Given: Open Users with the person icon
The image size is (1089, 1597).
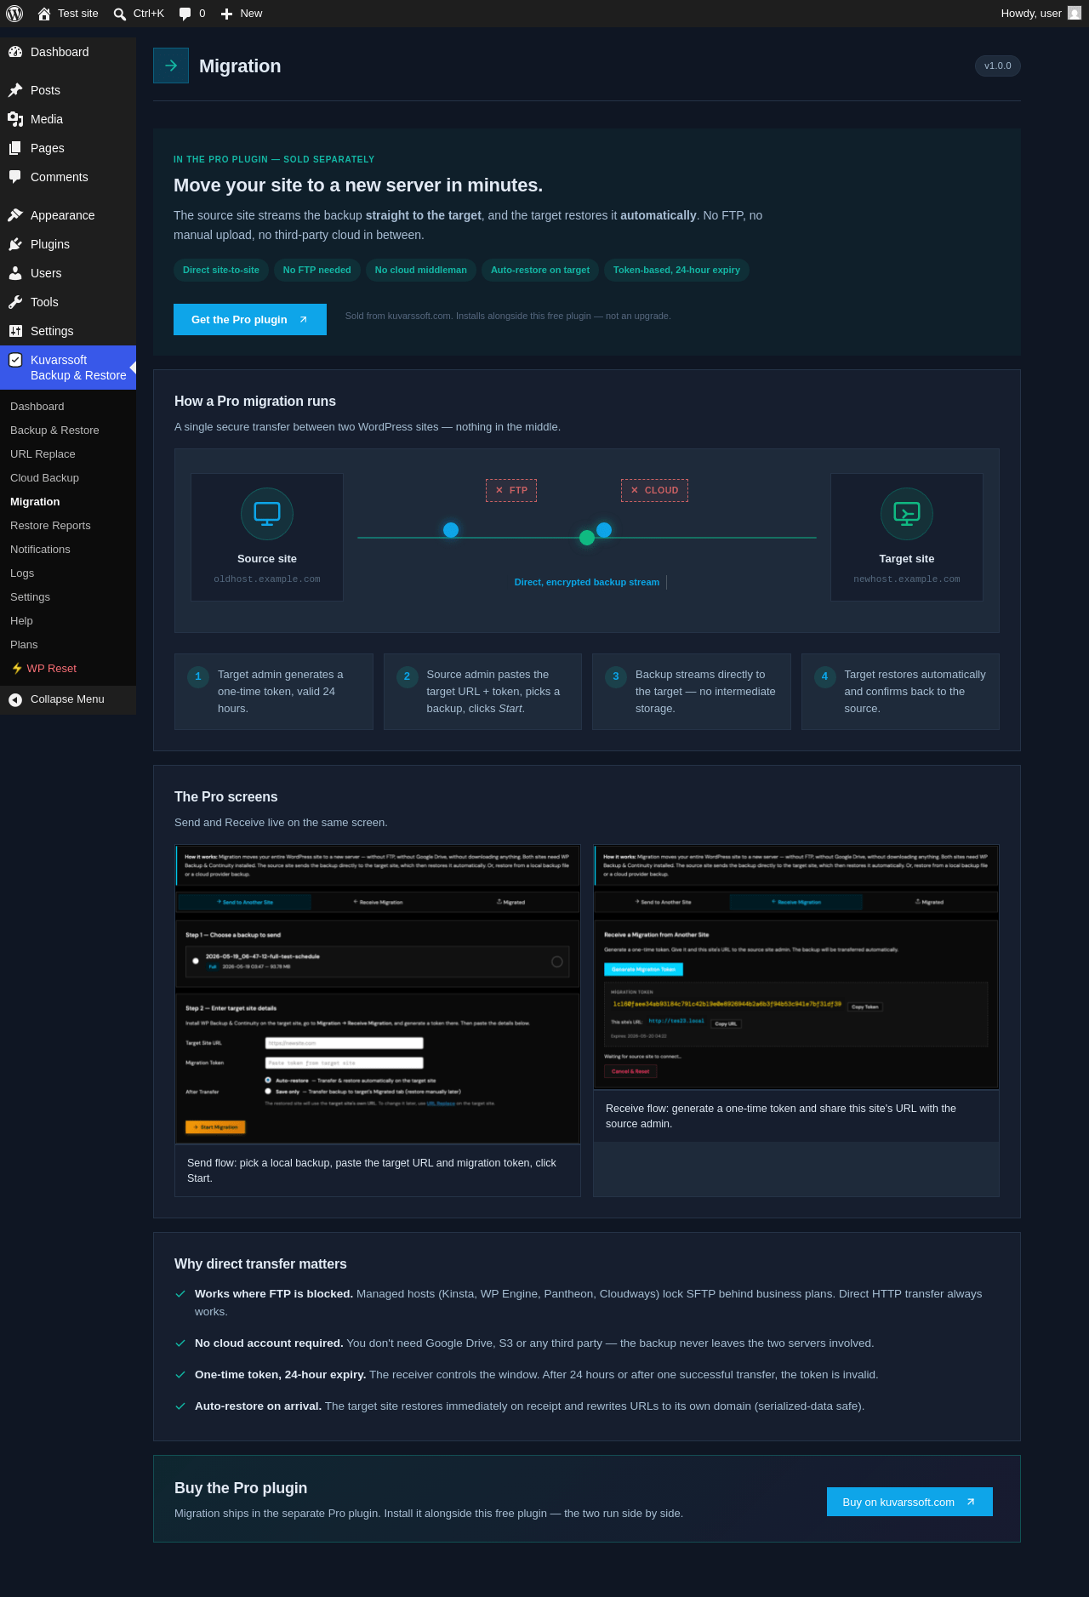Looking at the screenshot, I should point(15,273).
